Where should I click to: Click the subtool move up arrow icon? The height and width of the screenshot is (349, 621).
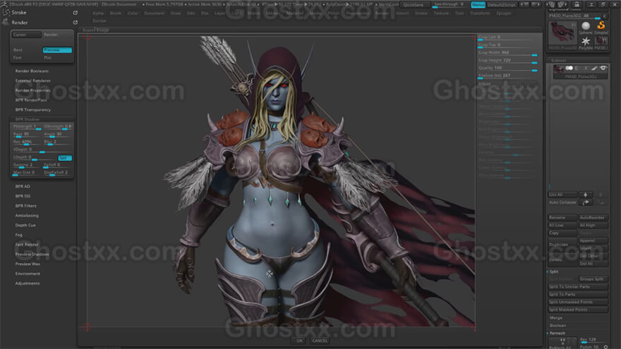pyautogui.click(x=585, y=195)
